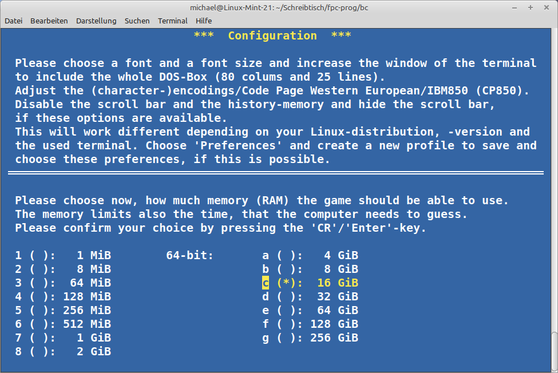Open the Bearbeiten menu
This screenshot has height=373, width=558.
[x=49, y=21]
